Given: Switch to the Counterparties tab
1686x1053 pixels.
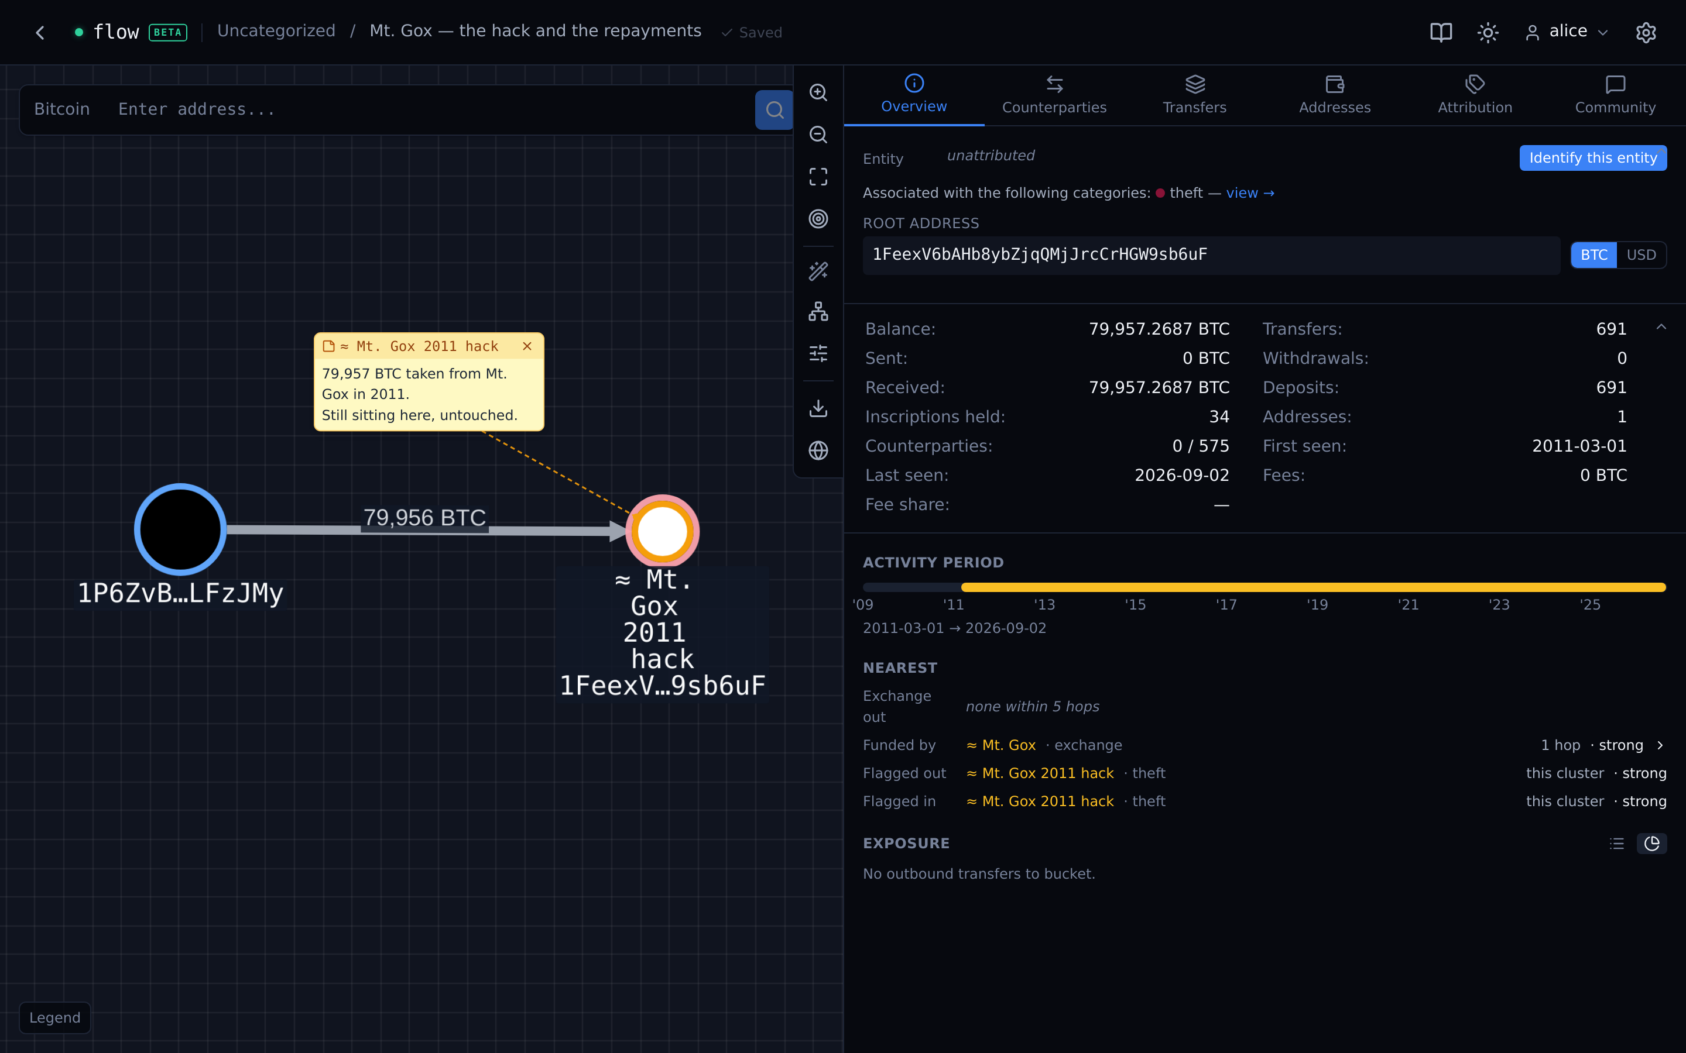Looking at the screenshot, I should 1054,95.
